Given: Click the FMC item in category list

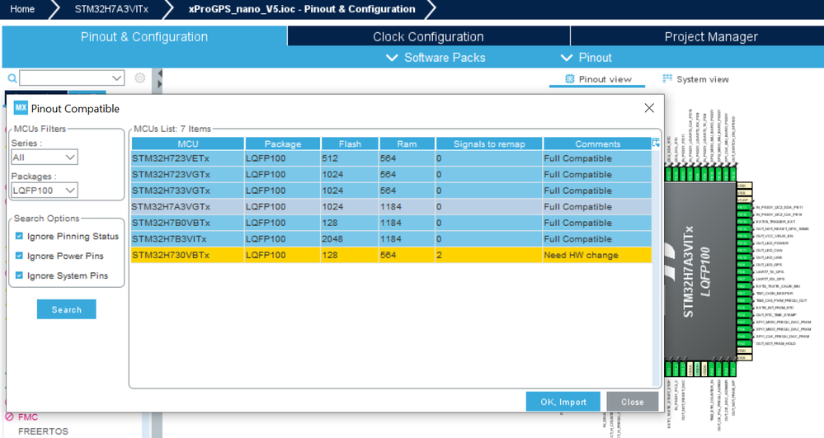Looking at the screenshot, I should [28, 417].
